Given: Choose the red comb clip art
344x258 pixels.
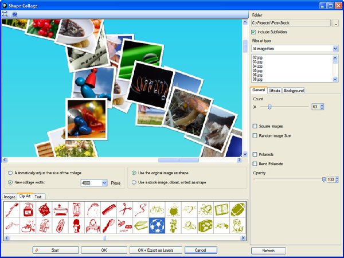Looking at the screenshot, I should tap(109, 209).
